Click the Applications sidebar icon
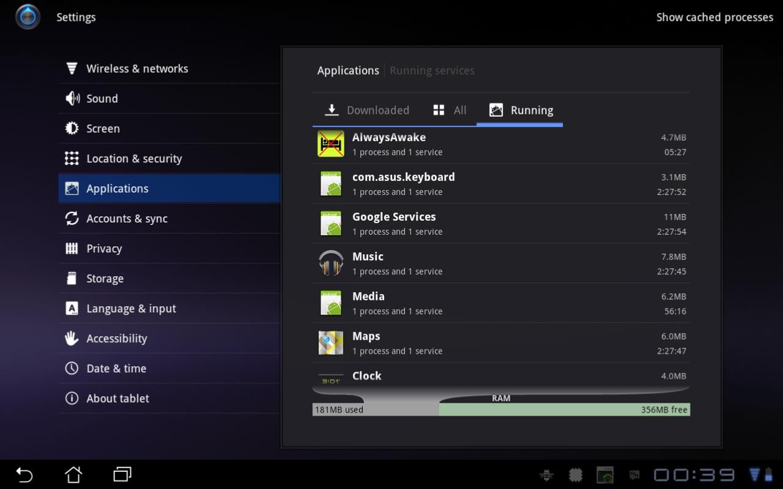This screenshot has height=489, width=783. tap(72, 188)
